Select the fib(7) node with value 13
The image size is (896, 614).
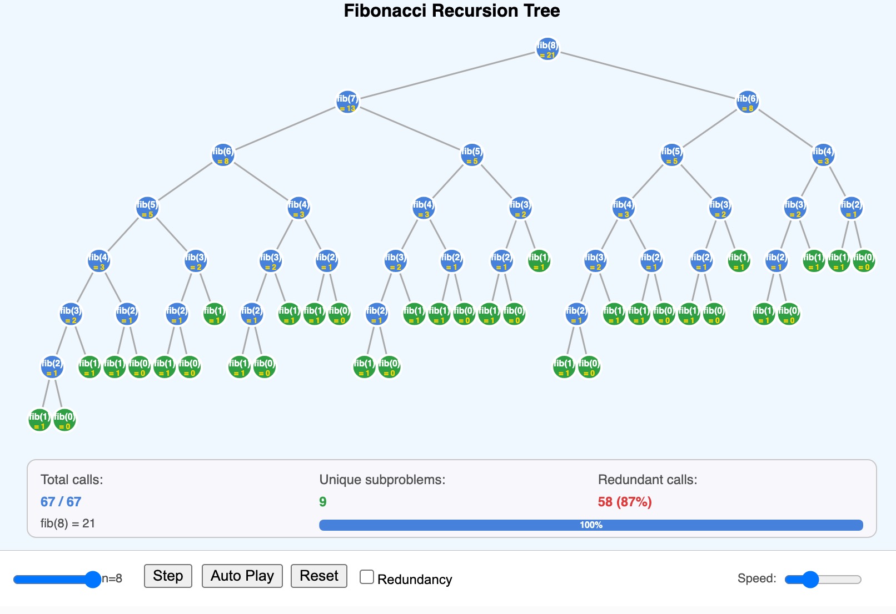coord(347,103)
